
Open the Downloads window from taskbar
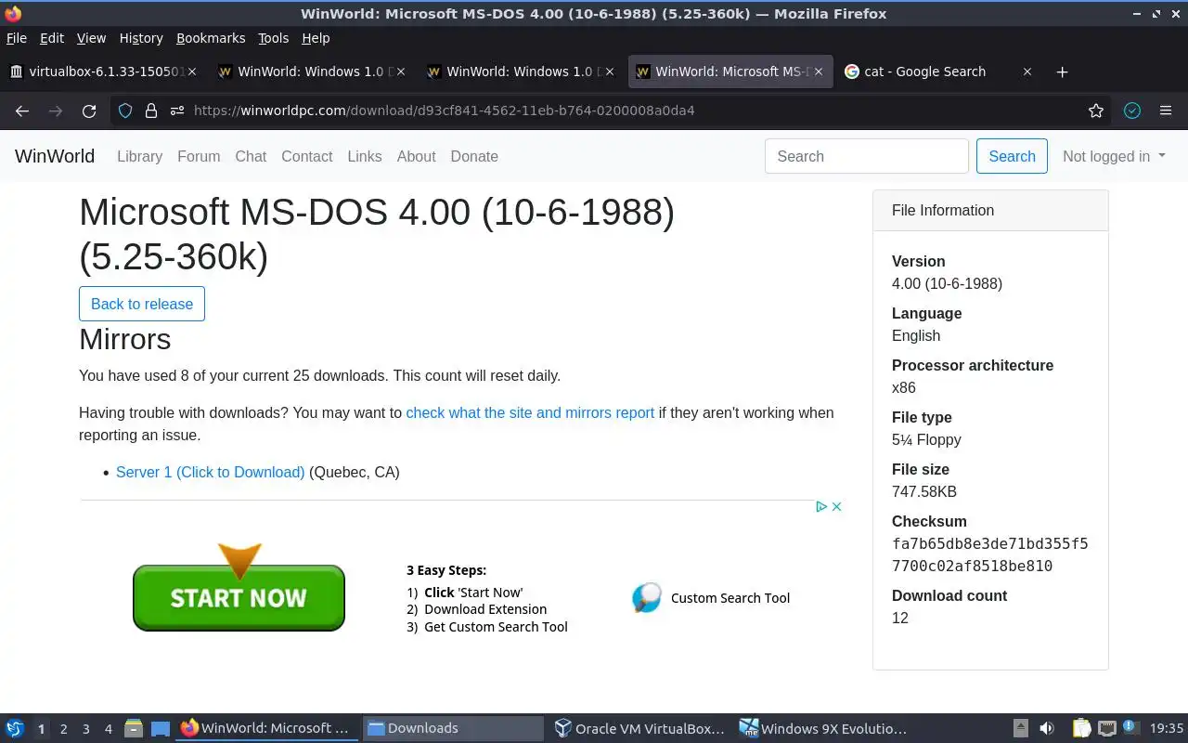pyautogui.click(x=453, y=728)
